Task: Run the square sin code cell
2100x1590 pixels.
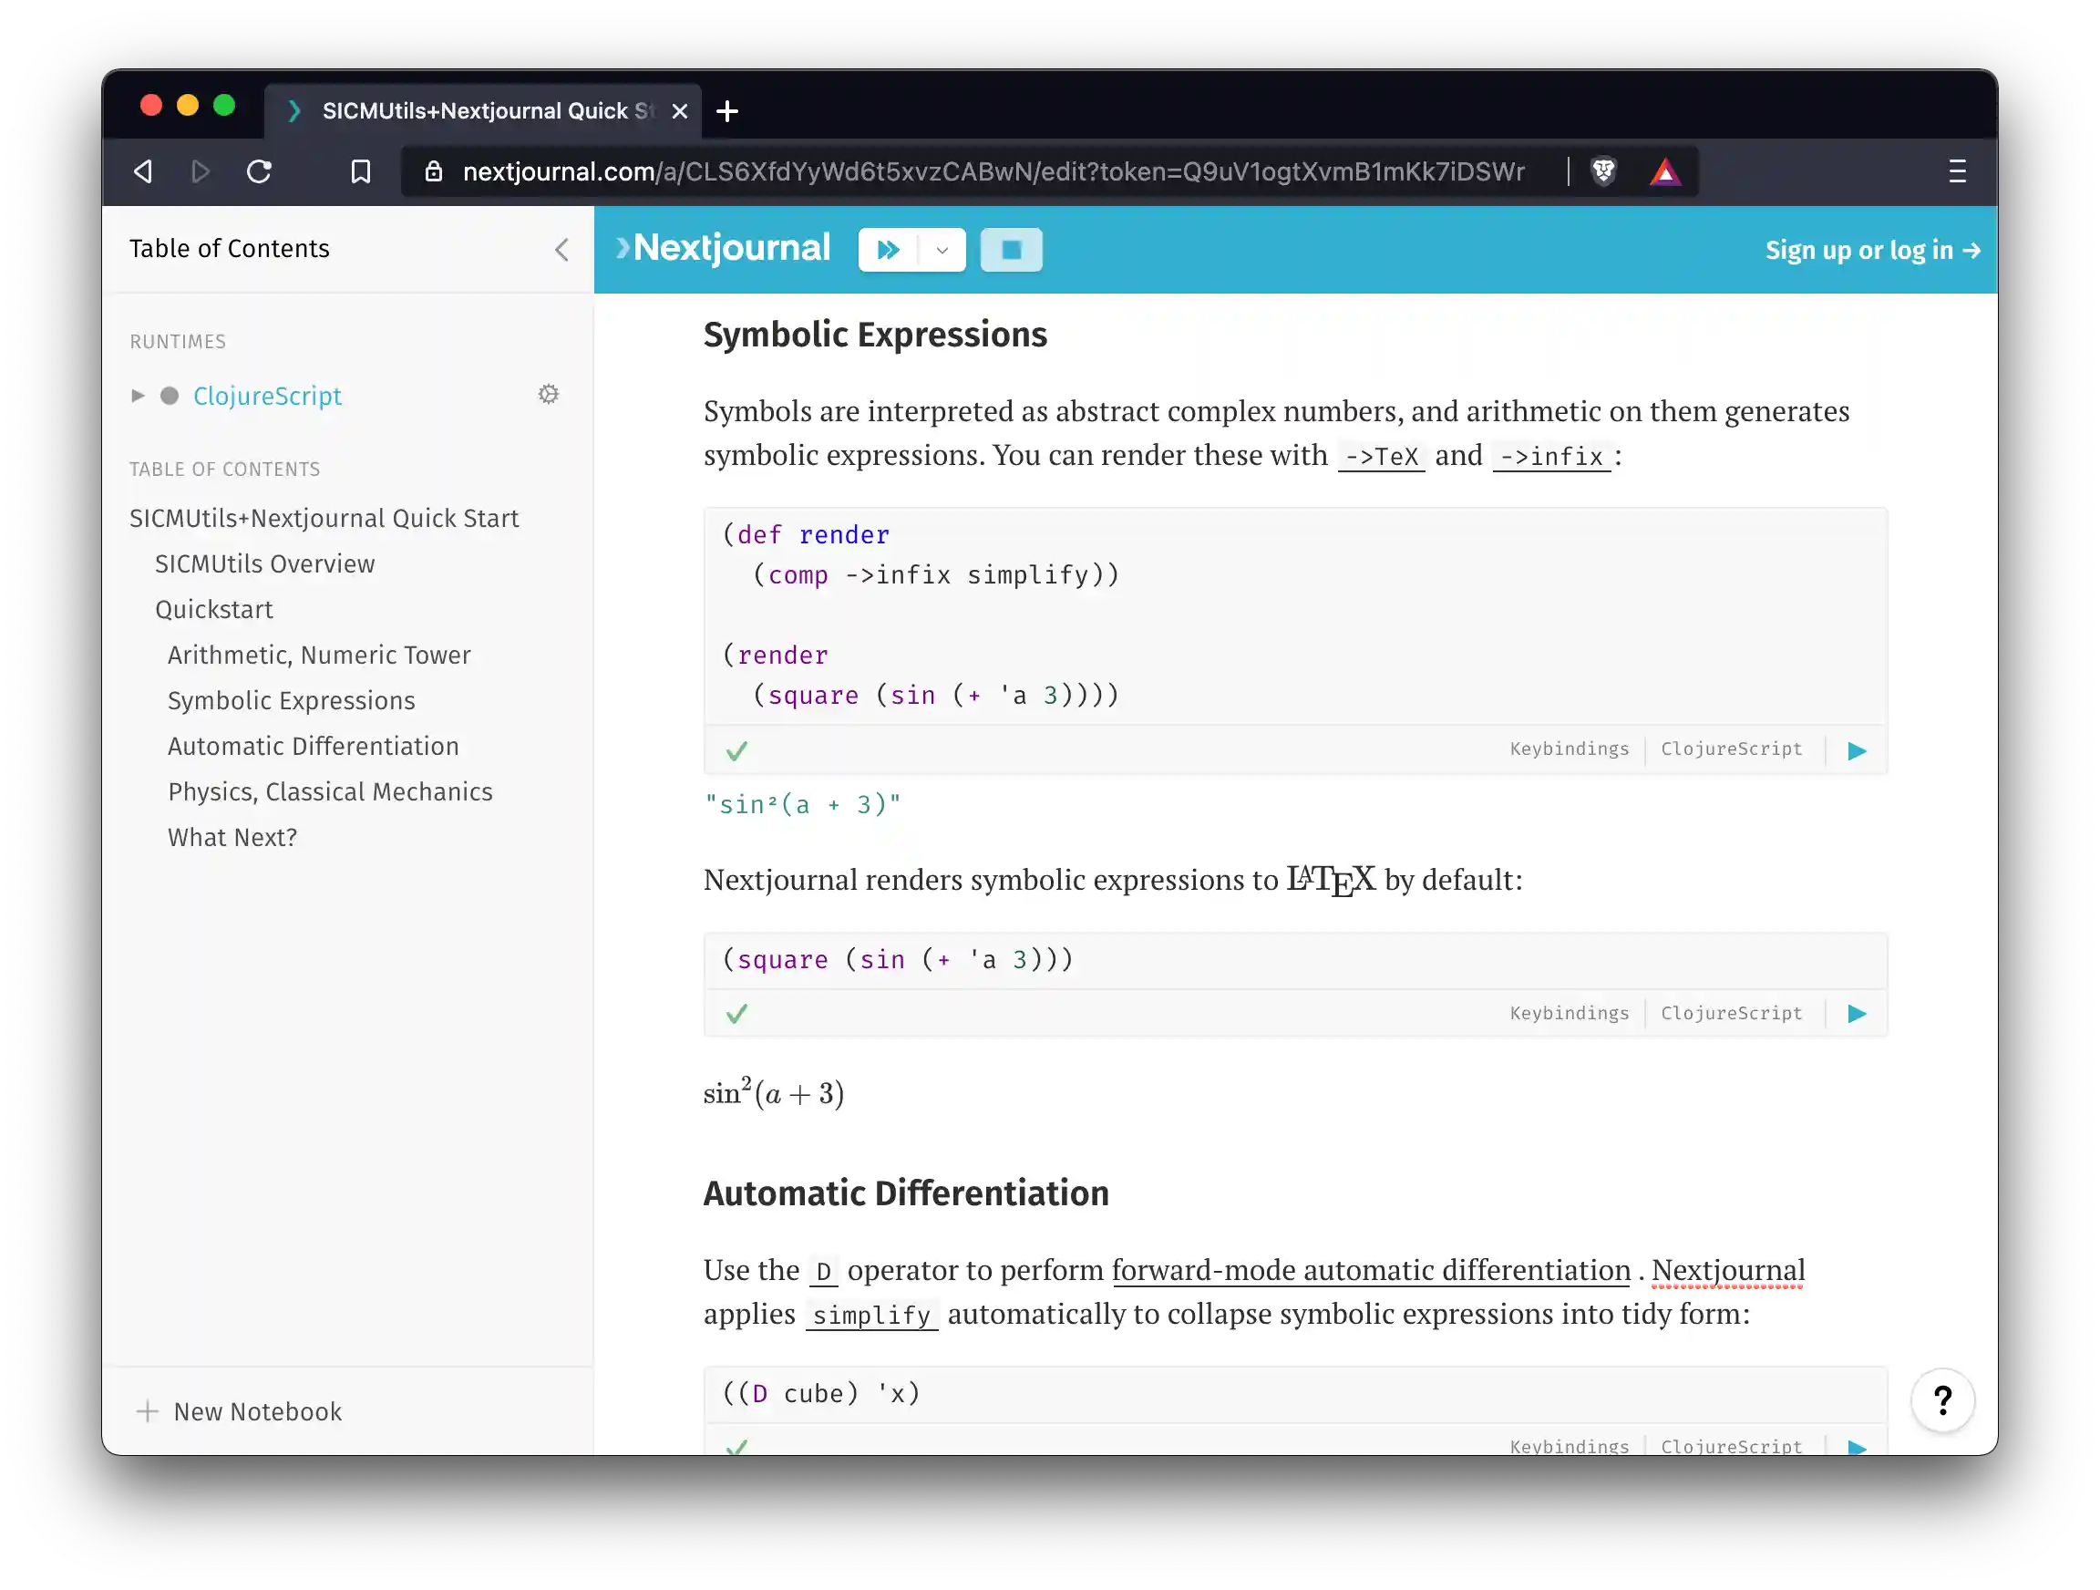Action: [x=1857, y=1014]
